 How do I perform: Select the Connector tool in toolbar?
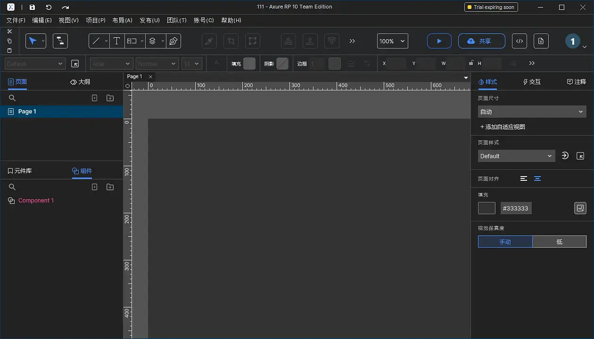[x=60, y=41]
